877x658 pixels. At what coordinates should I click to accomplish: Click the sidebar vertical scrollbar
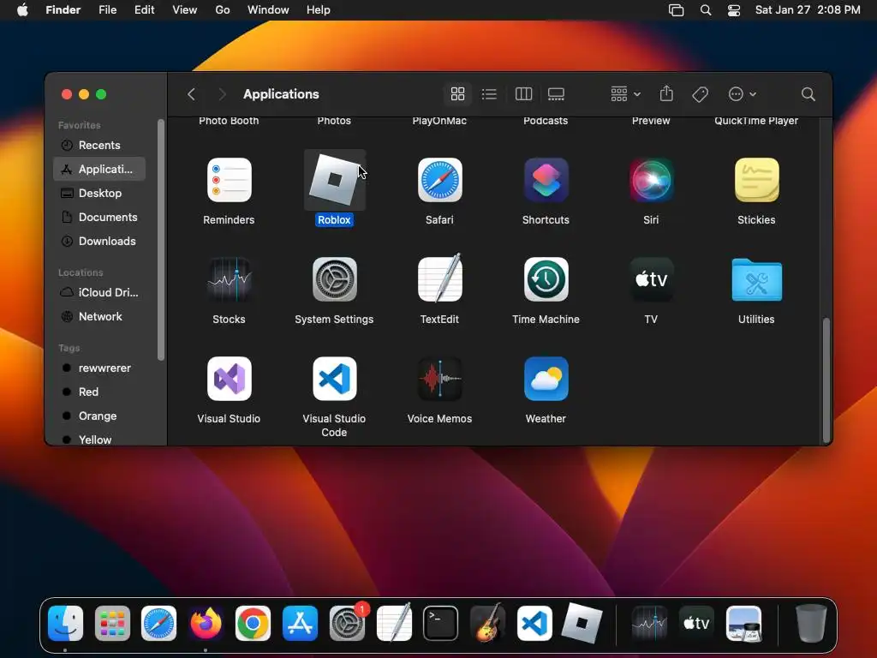click(161, 240)
